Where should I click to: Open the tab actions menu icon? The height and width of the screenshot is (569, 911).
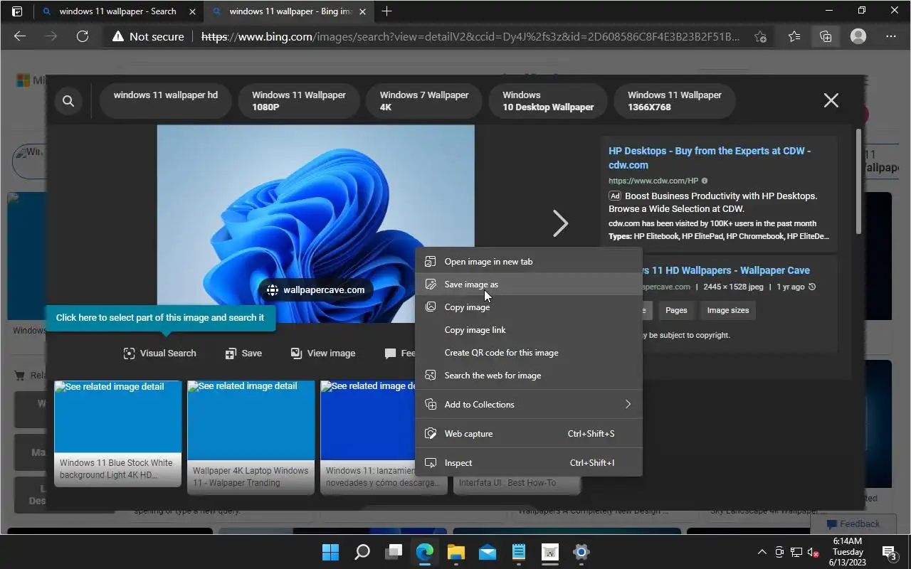[x=17, y=11]
